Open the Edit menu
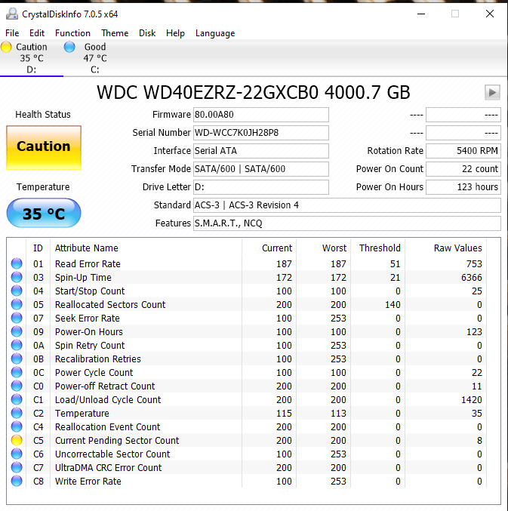 point(37,33)
